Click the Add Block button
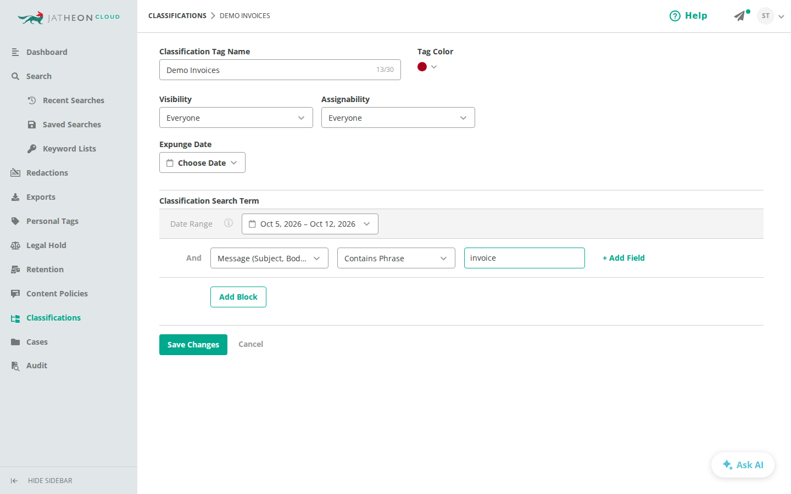Image resolution: width=791 pixels, height=494 pixels. 238,297
